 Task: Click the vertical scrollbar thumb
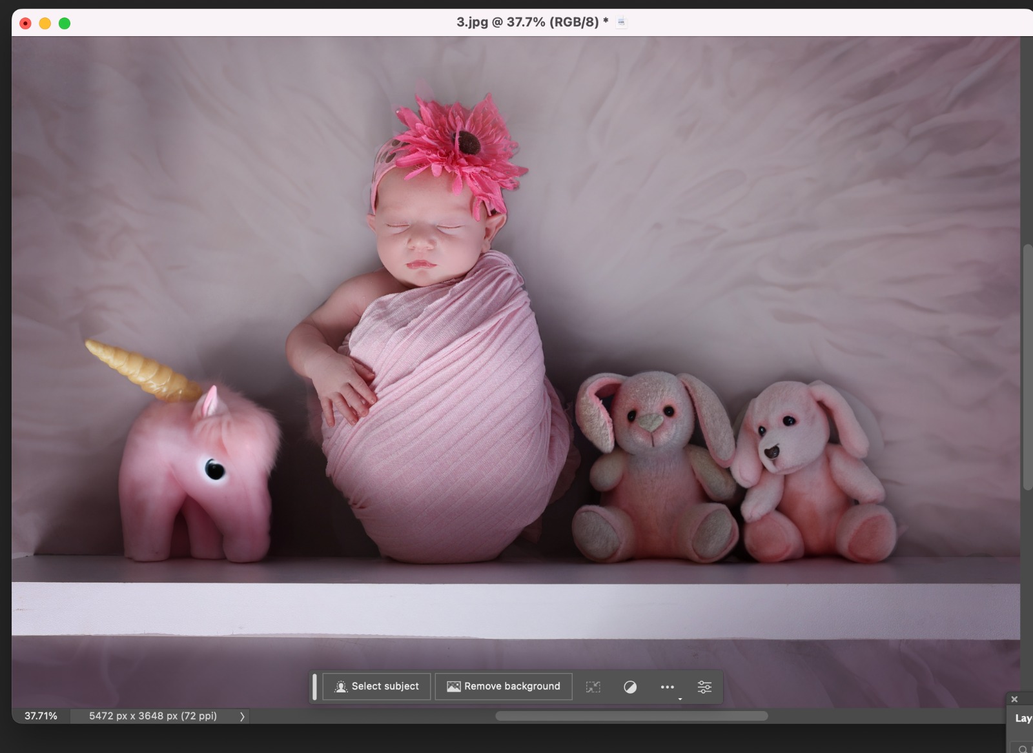point(1027,367)
